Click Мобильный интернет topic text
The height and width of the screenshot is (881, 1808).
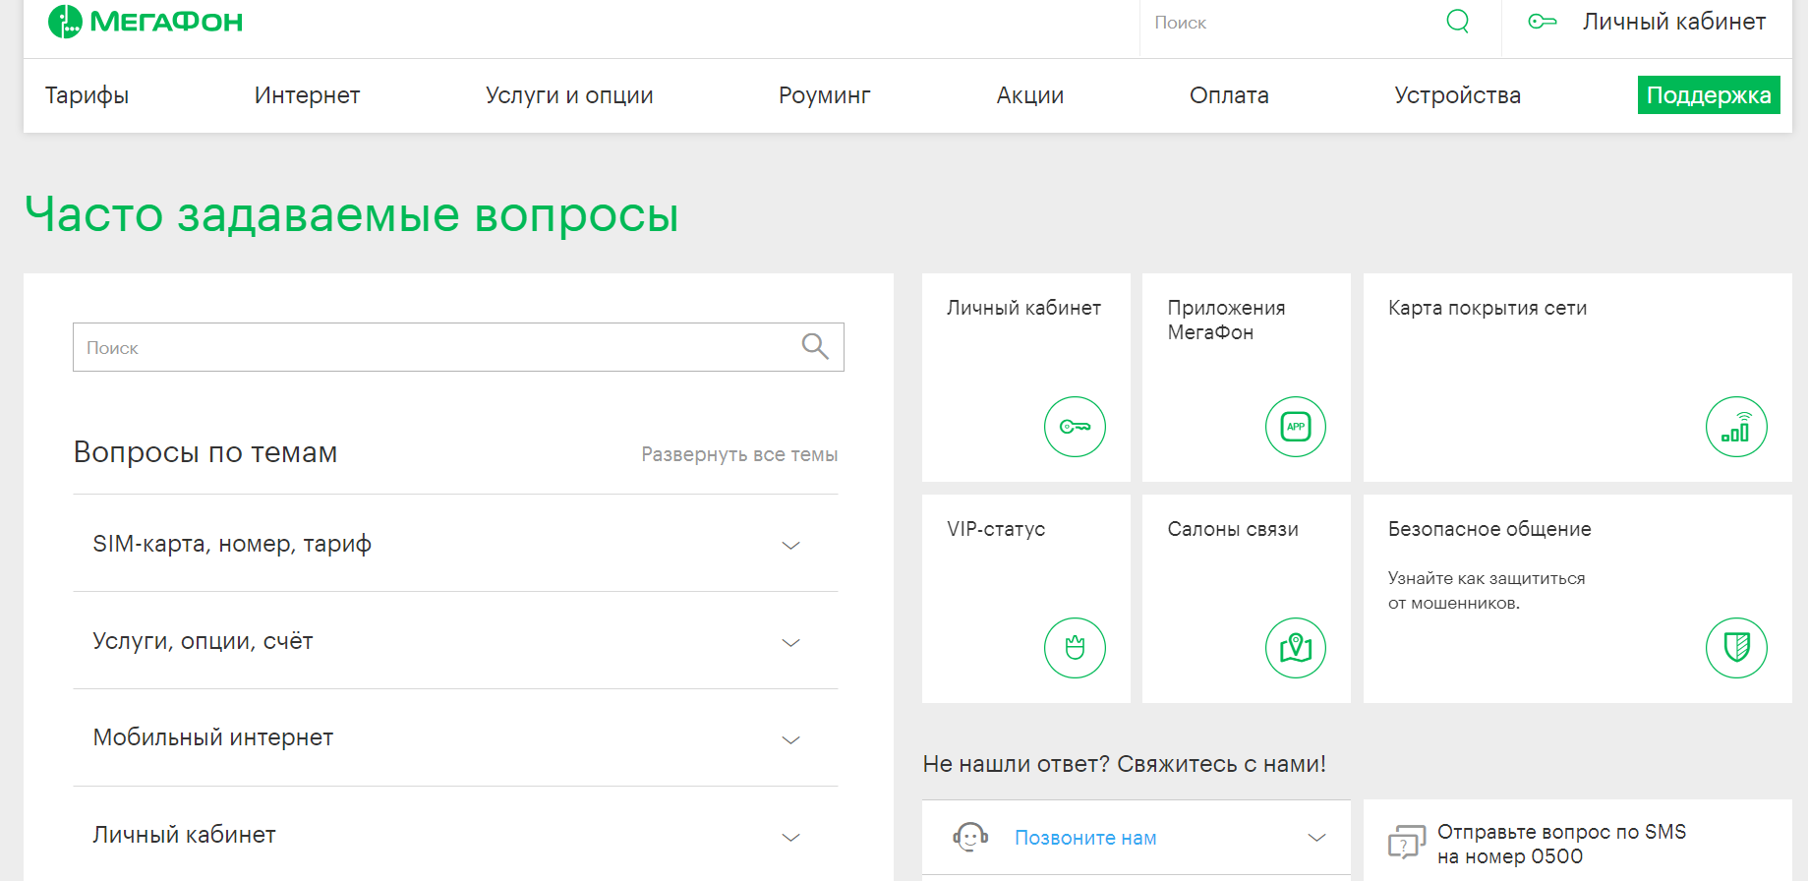(x=212, y=737)
